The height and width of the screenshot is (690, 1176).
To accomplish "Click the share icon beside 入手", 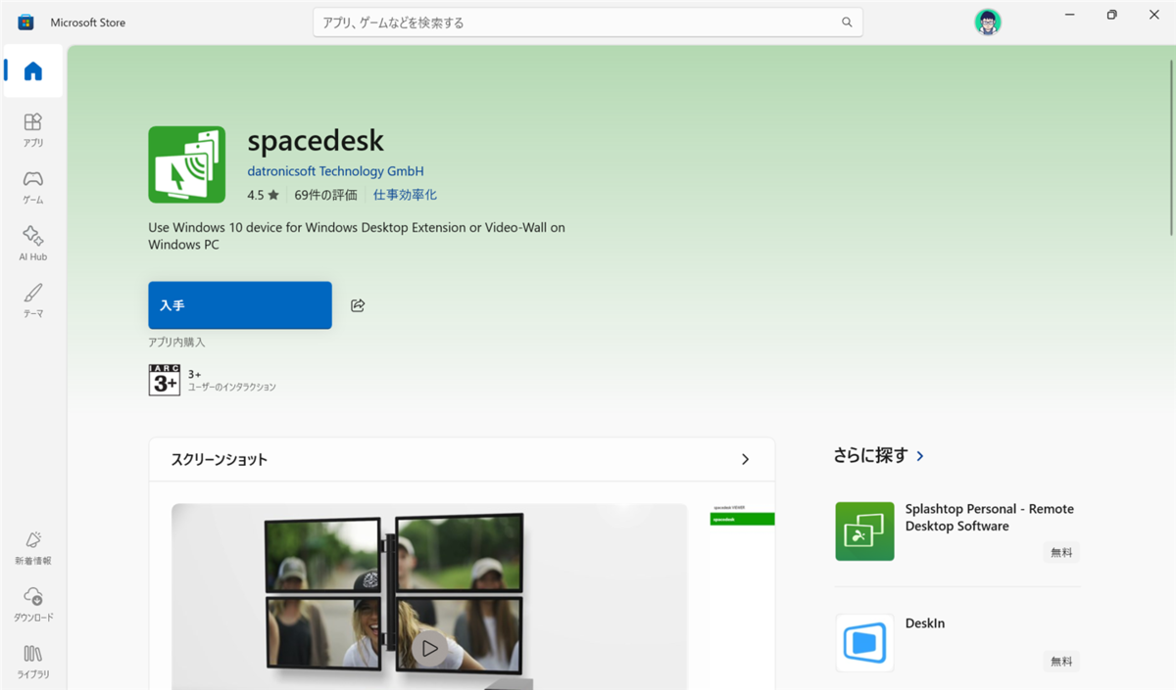I will pyautogui.click(x=358, y=305).
